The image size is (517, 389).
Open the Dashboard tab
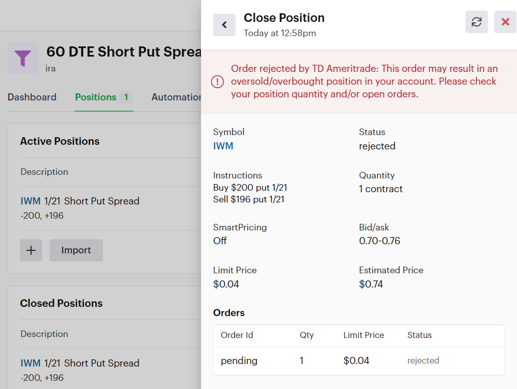click(32, 97)
